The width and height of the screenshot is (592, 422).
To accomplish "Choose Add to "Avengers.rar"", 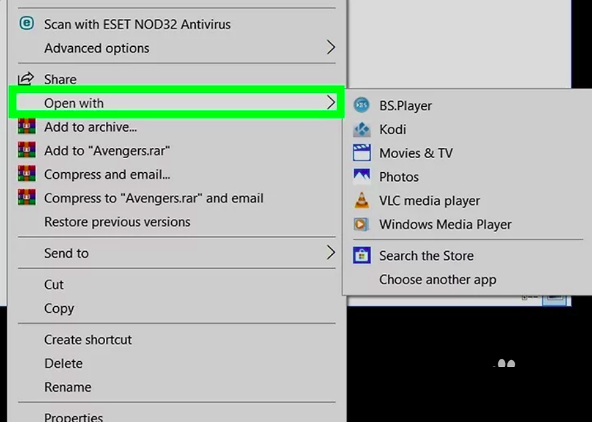I will tap(177, 151).
